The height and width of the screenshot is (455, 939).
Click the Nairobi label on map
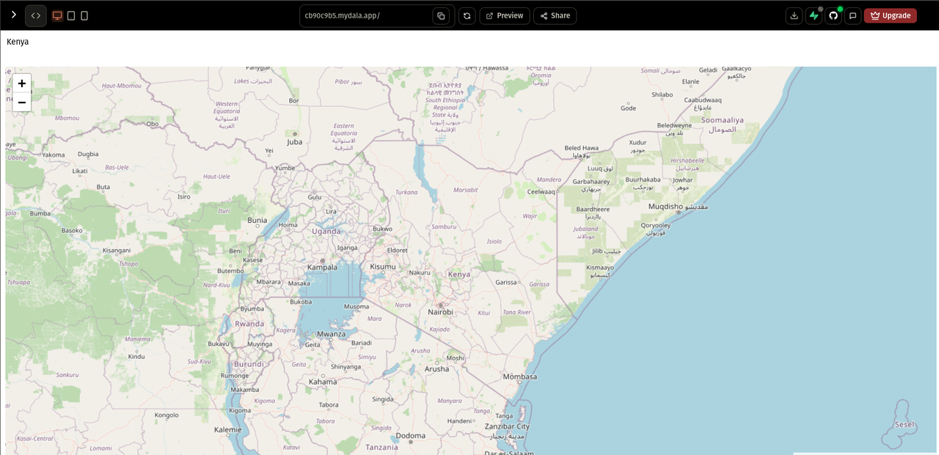pyautogui.click(x=440, y=312)
